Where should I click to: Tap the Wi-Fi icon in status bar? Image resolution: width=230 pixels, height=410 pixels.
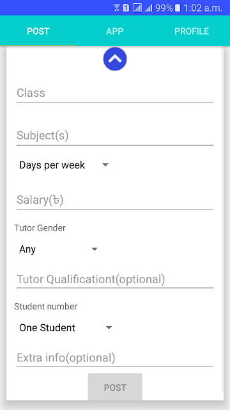coord(116,8)
